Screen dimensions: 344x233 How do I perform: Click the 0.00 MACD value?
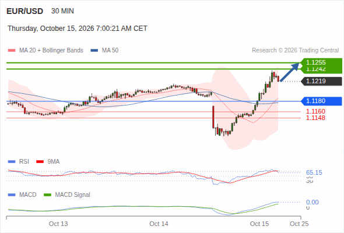coord(313,202)
